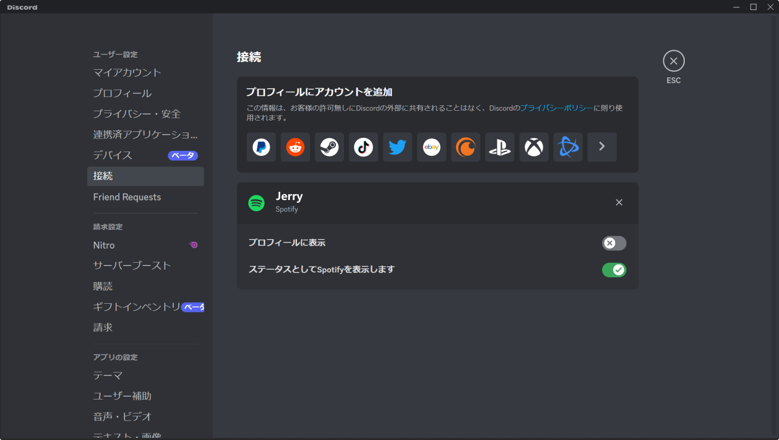Open Friend Requests settings

[x=146, y=197]
